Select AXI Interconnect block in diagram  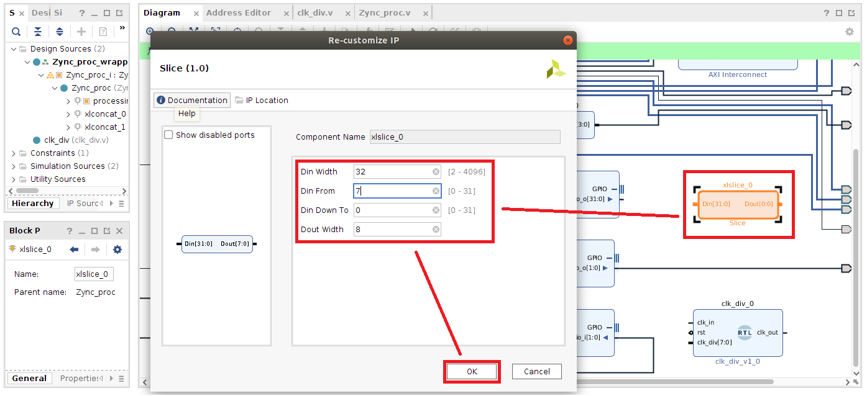click(x=738, y=65)
